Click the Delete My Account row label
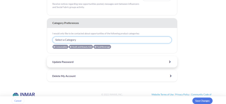 pyautogui.click(x=64, y=76)
